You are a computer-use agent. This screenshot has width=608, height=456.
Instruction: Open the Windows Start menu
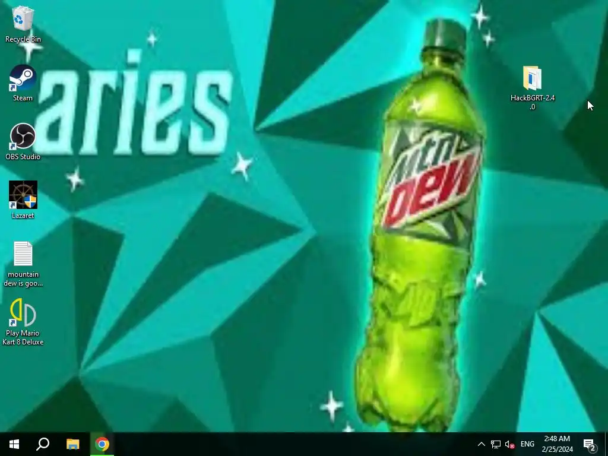coord(14,444)
